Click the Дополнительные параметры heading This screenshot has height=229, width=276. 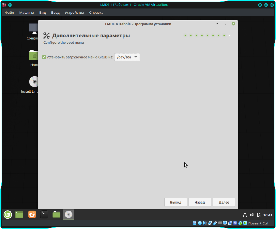point(91,36)
